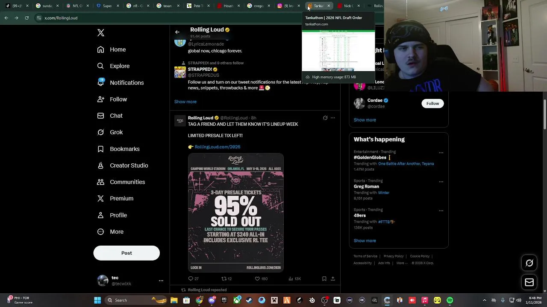This screenshot has height=307, width=547.
Task: Close the Tankathon browser tab
Action: 329,6
